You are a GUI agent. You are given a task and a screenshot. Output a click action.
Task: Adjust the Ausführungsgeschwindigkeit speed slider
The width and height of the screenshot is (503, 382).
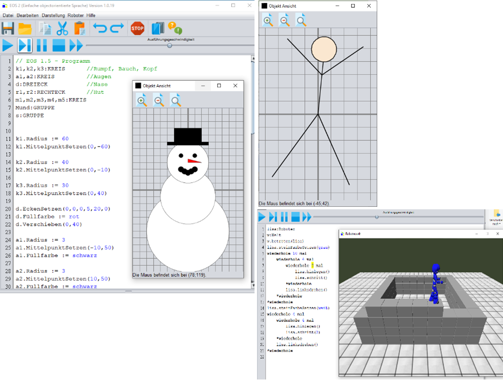point(170,45)
